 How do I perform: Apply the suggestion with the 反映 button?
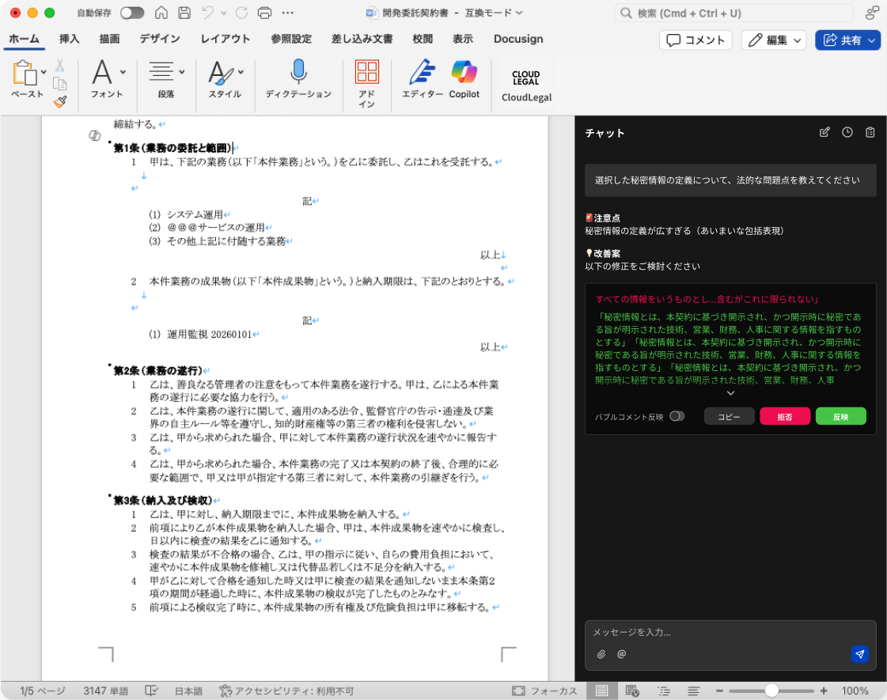(841, 415)
